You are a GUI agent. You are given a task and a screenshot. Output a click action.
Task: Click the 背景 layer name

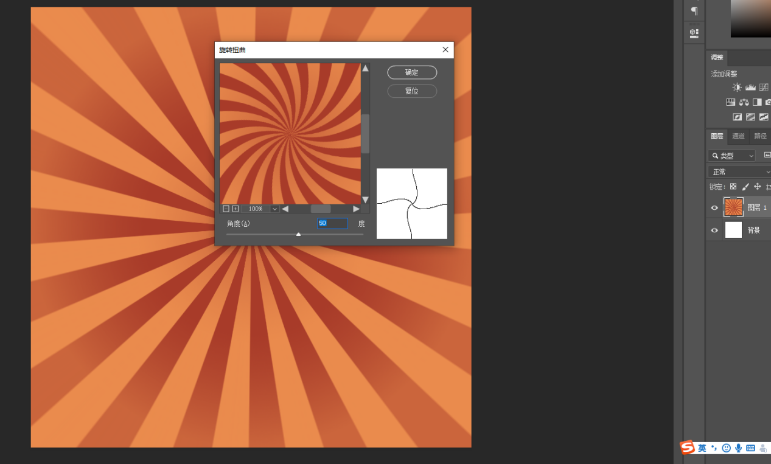(754, 230)
